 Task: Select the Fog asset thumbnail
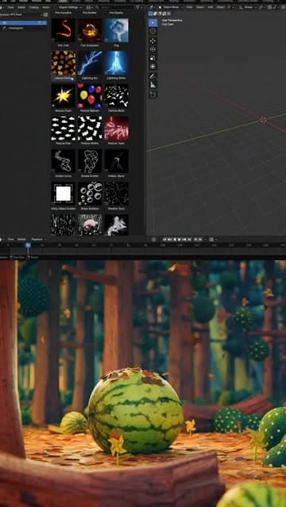pyautogui.click(x=116, y=30)
